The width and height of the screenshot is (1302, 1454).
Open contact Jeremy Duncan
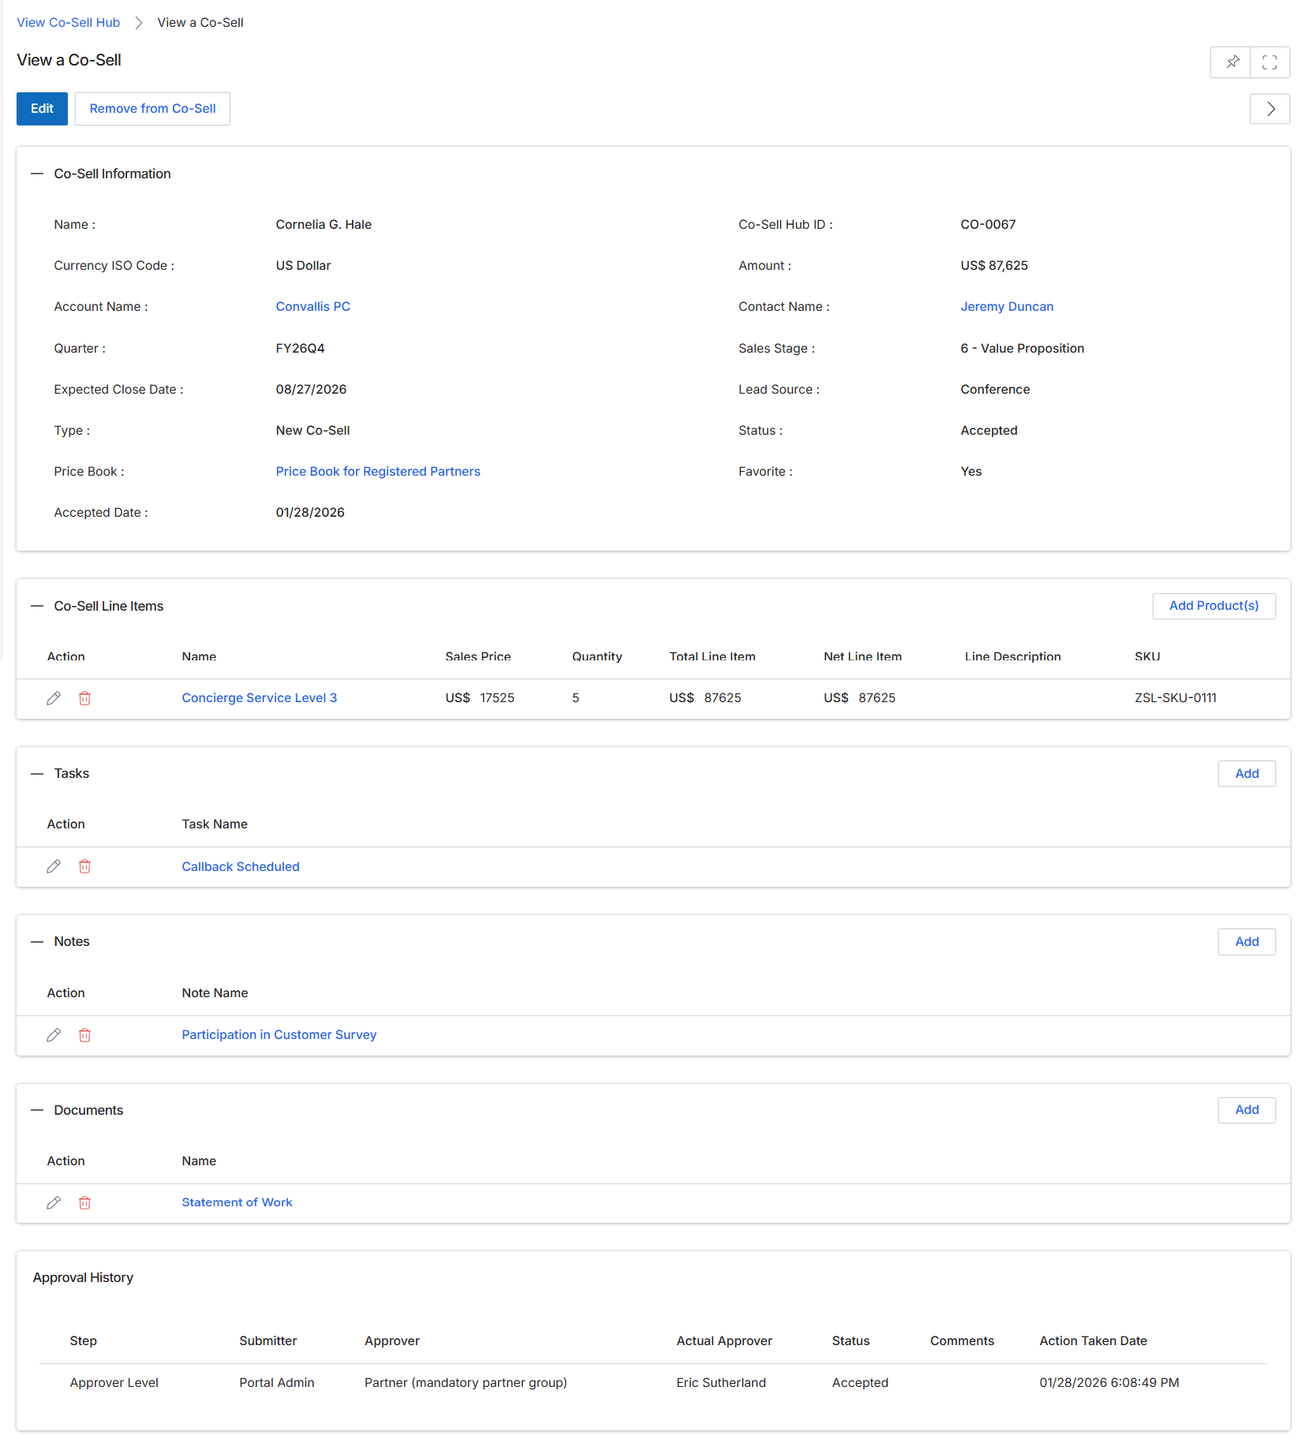pyautogui.click(x=1007, y=307)
